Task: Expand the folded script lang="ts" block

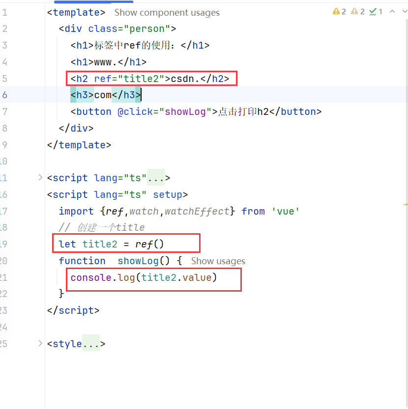Action: (40, 178)
